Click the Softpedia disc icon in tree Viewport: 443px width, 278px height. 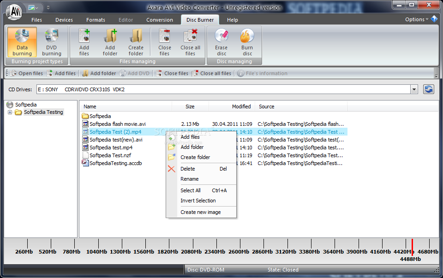tap(10, 105)
